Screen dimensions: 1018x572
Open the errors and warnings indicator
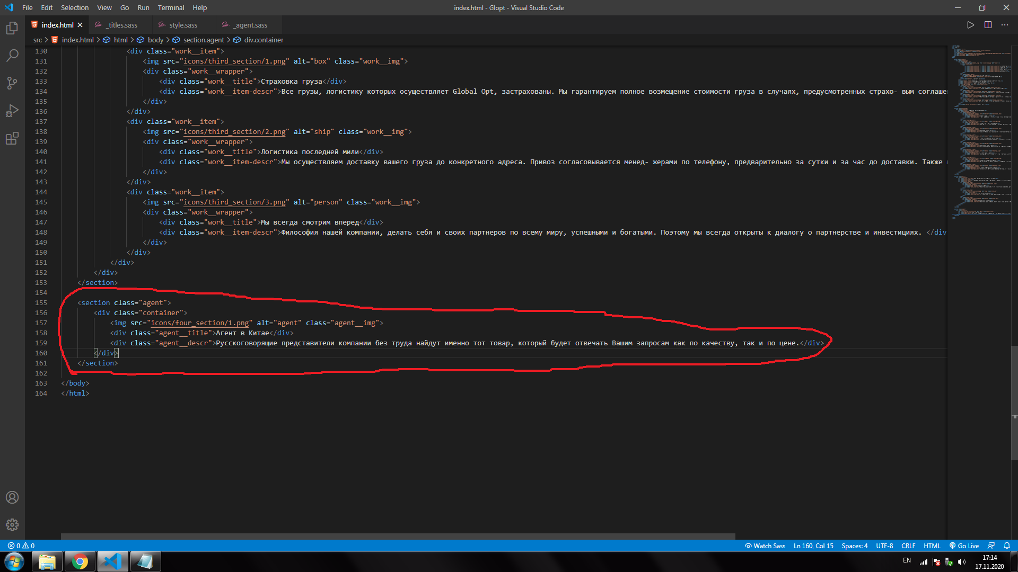coord(21,546)
